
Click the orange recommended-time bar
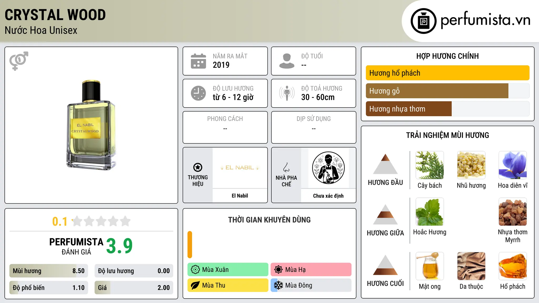click(x=190, y=245)
